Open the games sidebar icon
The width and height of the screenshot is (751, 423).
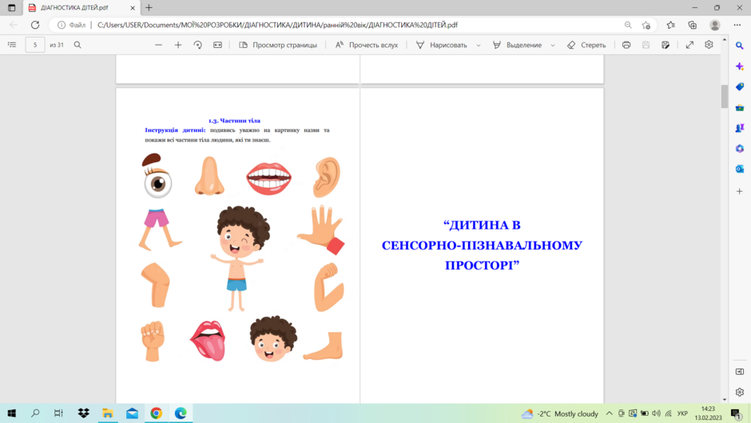coord(740,128)
